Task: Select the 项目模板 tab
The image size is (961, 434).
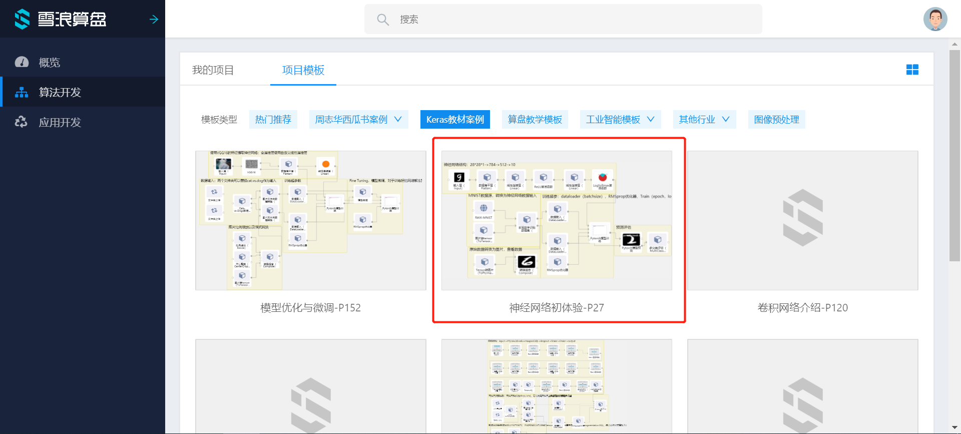Action: point(303,70)
